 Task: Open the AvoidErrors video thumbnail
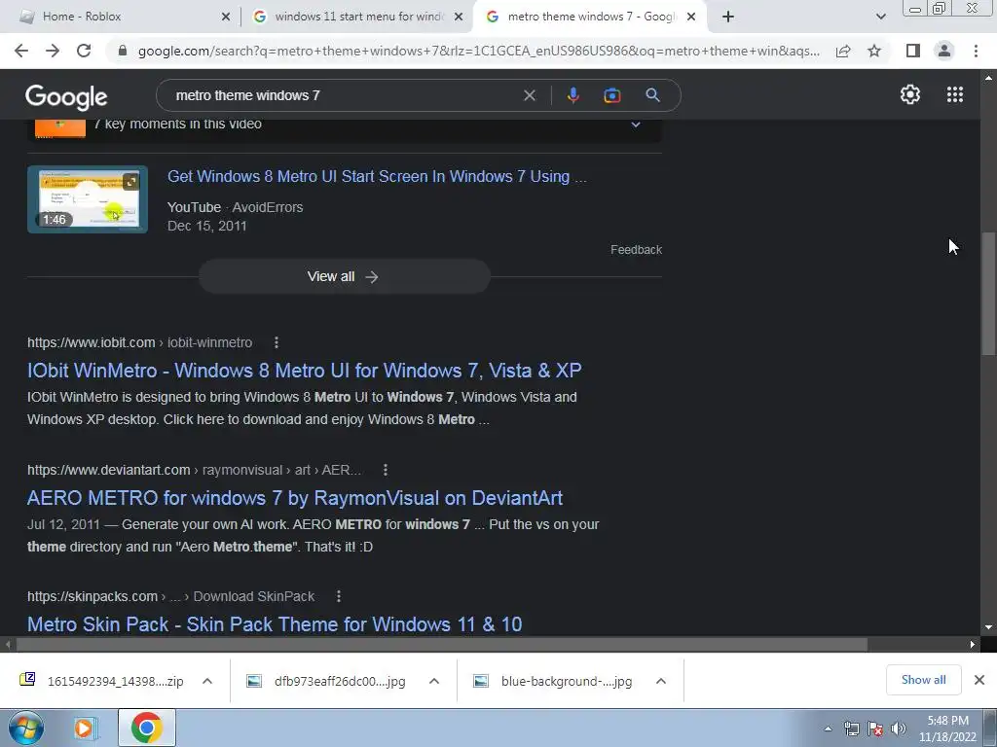coord(88,199)
